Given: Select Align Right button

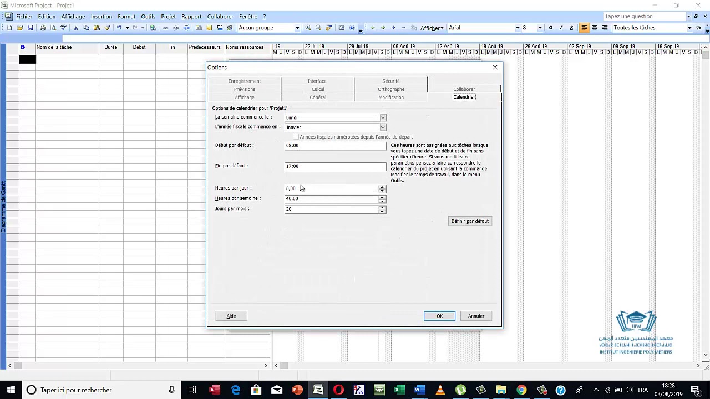Looking at the screenshot, I should click(x=605, y=28).
